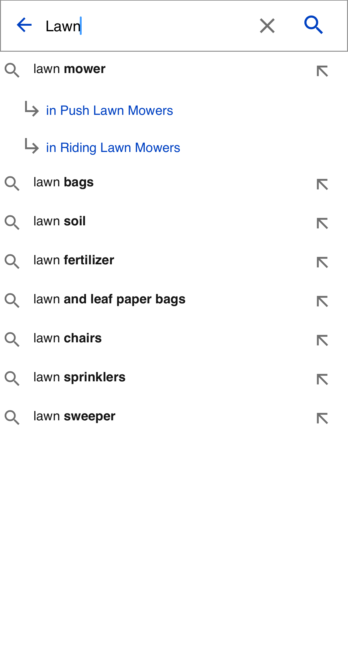The width and height of the screenshot is (348, 650).
Task: Tap the autofill arrow for lawn soil
Action: click(323, 223)
